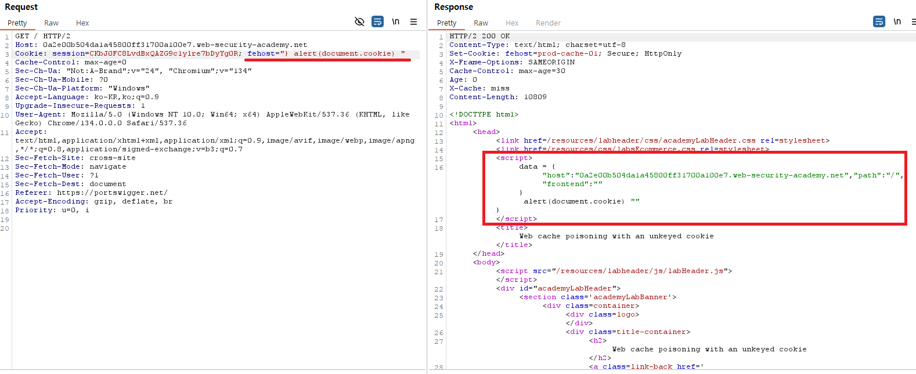The image size is (916, 374).
Task: Click the Accept-Language header line
Action: tap(87, 97)
